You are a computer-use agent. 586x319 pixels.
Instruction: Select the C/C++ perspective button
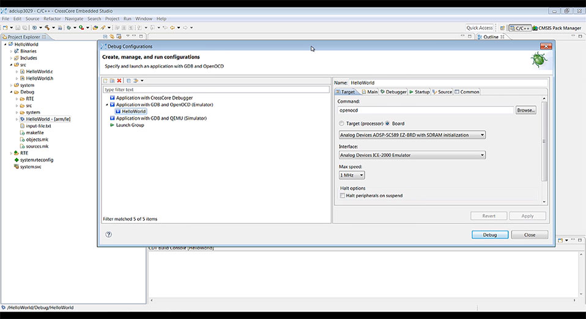pyautogui.click(x=520, y=28)
